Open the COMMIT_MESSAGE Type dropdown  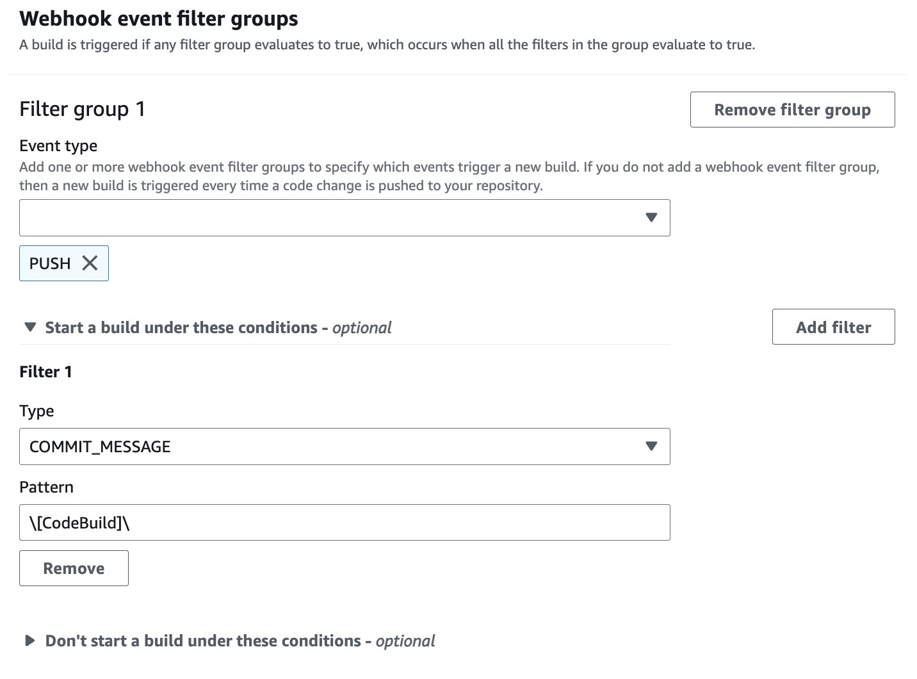pyautogui.click(x=345, y=446)
